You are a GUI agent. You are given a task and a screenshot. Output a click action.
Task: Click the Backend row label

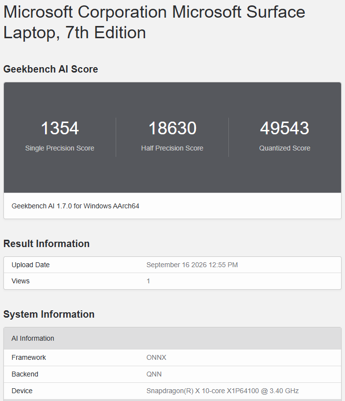pos(25,374)
